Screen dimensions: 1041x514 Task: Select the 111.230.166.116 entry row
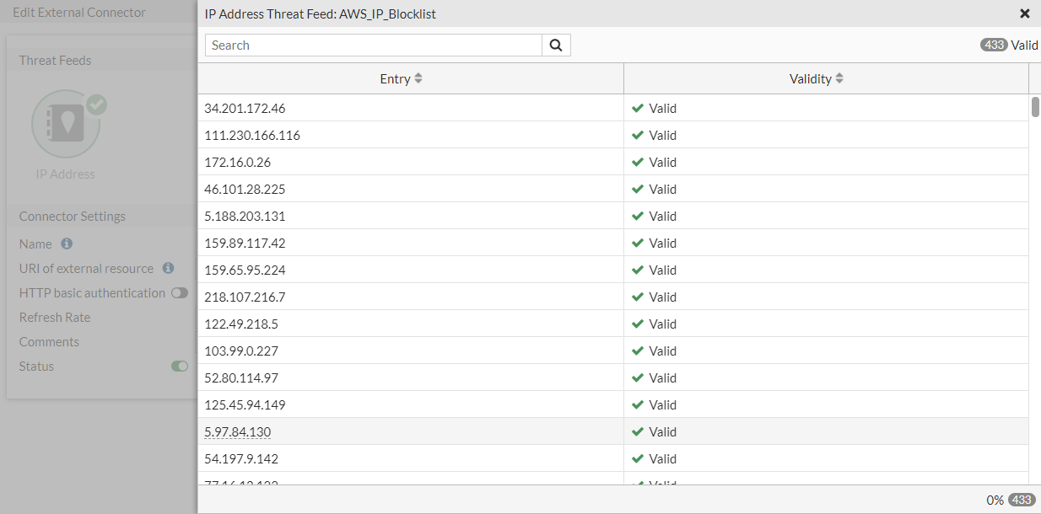pyautogui.click(x=252, y=136)
